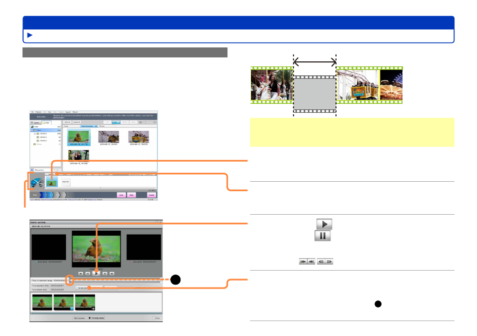Select the bird clip in the editing area
Image resolution: width=477 pixels, height=336 pixels.
51,182
